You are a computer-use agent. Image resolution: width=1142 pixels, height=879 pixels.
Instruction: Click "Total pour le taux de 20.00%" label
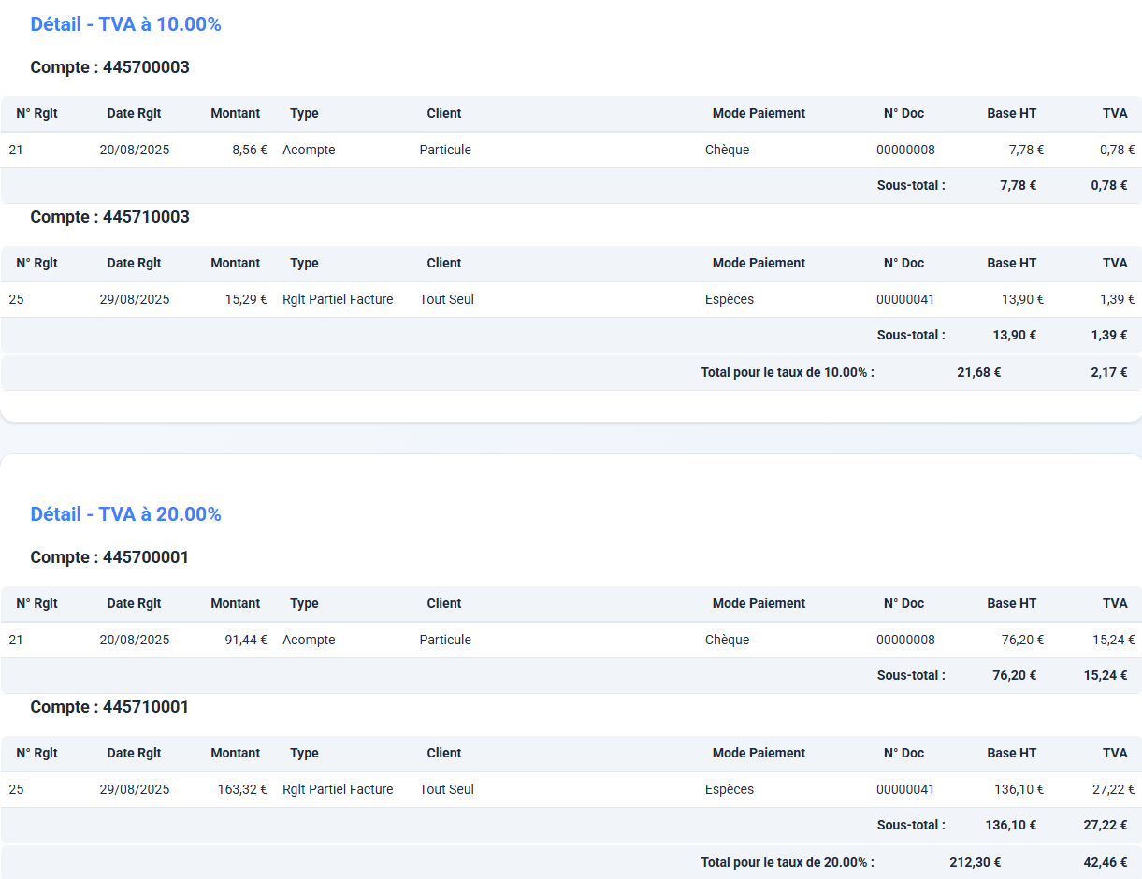787,862
